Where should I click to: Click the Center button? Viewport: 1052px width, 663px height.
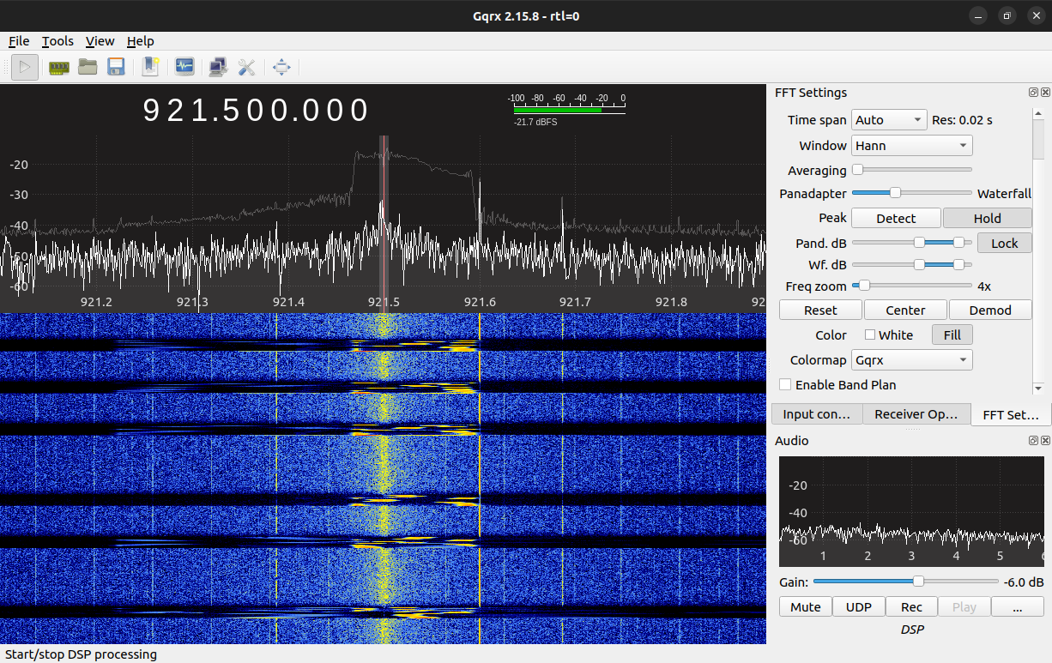tap(905, 310)
